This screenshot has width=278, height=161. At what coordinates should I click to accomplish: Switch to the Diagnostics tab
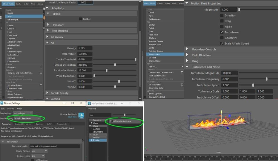(63, 124)
